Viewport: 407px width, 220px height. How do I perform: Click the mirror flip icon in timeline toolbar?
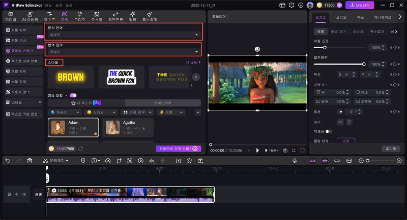pyautogui.click(x=152, y=161)
